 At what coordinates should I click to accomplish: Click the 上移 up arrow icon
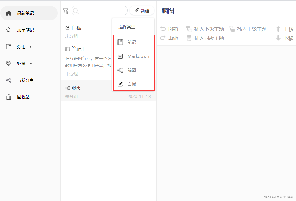pos(278,29)
